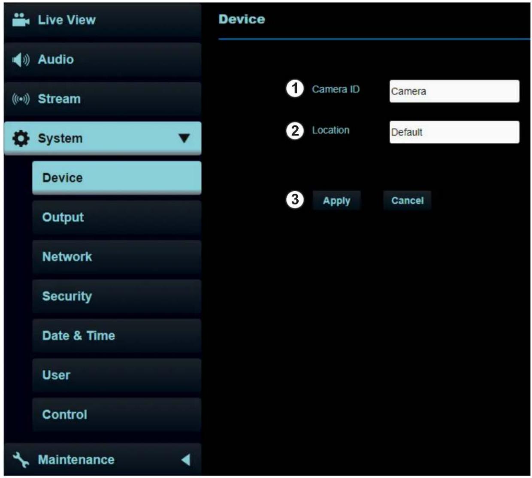Image resolution: width=532 pixels, height=478 pixels.
Task: Click the Audio speaker icon
Action: [21, 60]
